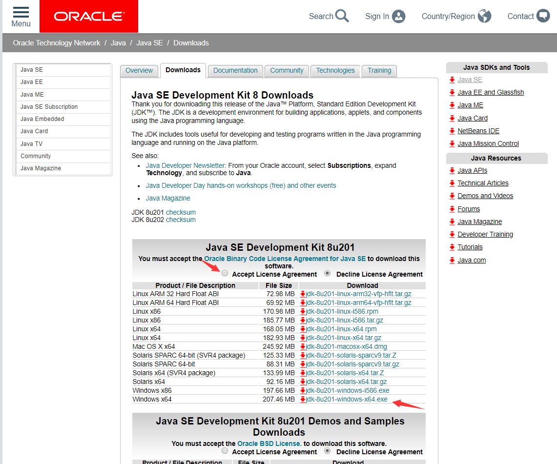Click Oracle Technology Network breadcrumb
The image size is (557, 464).
click(x=57, y=43)
